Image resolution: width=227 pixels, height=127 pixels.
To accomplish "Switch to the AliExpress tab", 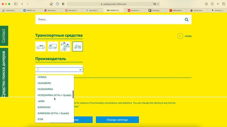I will 176,10.
